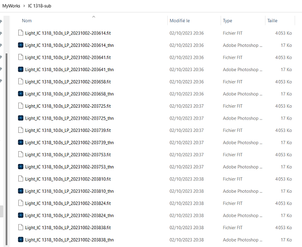This screenshot has height=247, width=302.
Task: Click the date cell of 203810_thn row
Action: coord(187,191)
